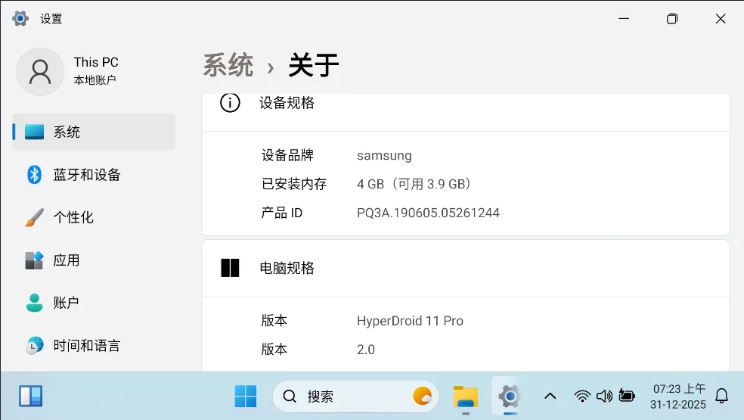
Task: Click the HyperDroid 11 Pro edition text
Action: pyautogui.click(x=410, y=321)
